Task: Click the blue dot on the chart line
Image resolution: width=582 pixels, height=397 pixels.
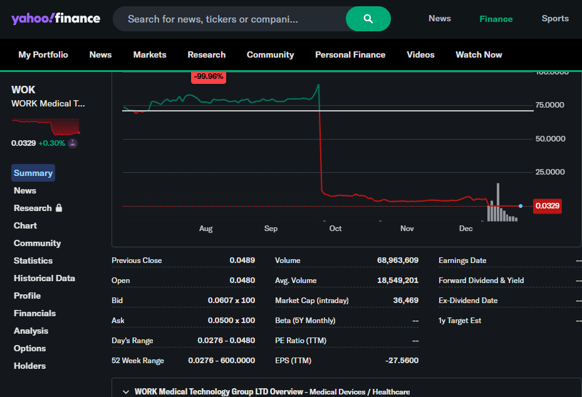Action: (521, 206)
